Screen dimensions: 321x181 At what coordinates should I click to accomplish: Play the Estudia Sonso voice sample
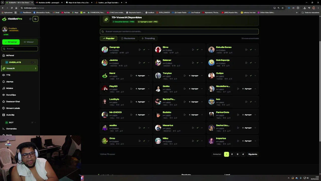(246, 50)
